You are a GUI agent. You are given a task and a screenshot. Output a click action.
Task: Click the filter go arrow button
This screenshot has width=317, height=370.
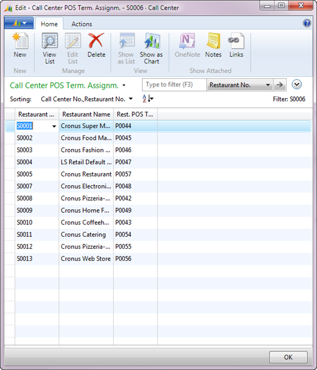point(279,85)
